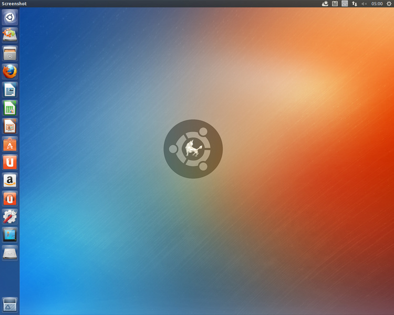Screen dimensions: 394x315
Task: Launch Ubuntu Software Center
Action: tap(10, 144)
